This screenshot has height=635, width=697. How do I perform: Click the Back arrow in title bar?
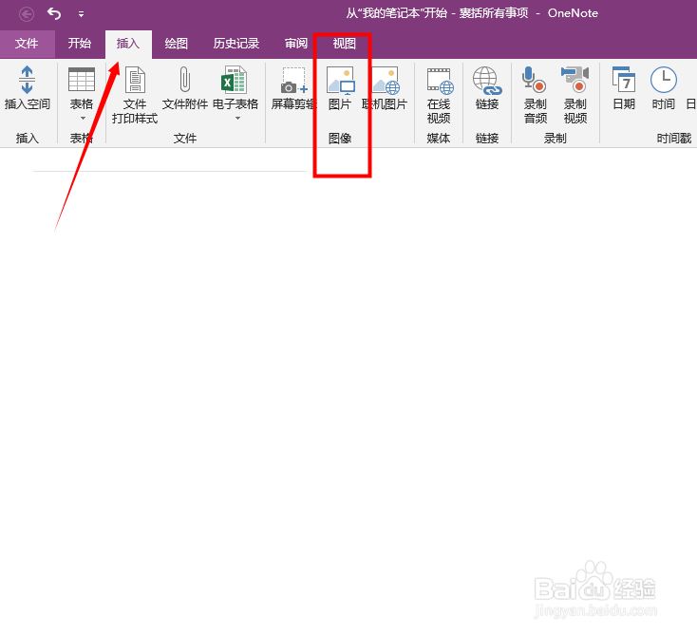tap(27, 14)
